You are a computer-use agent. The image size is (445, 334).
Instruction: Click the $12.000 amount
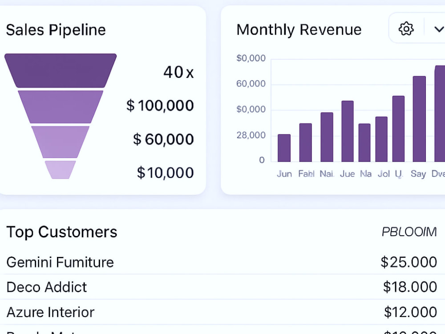pos(410,312)
